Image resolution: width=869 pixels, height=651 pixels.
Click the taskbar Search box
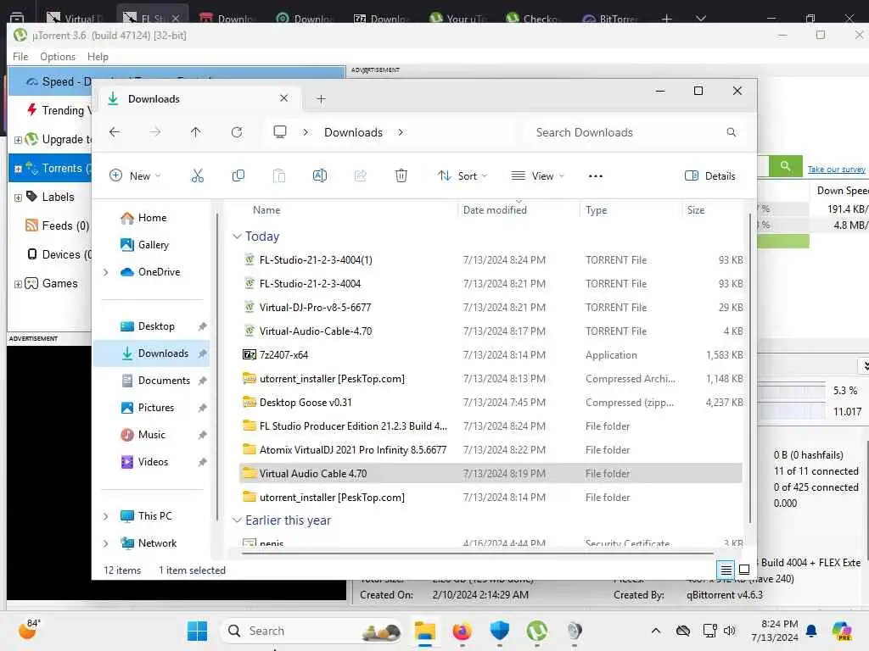coord(311,631)
